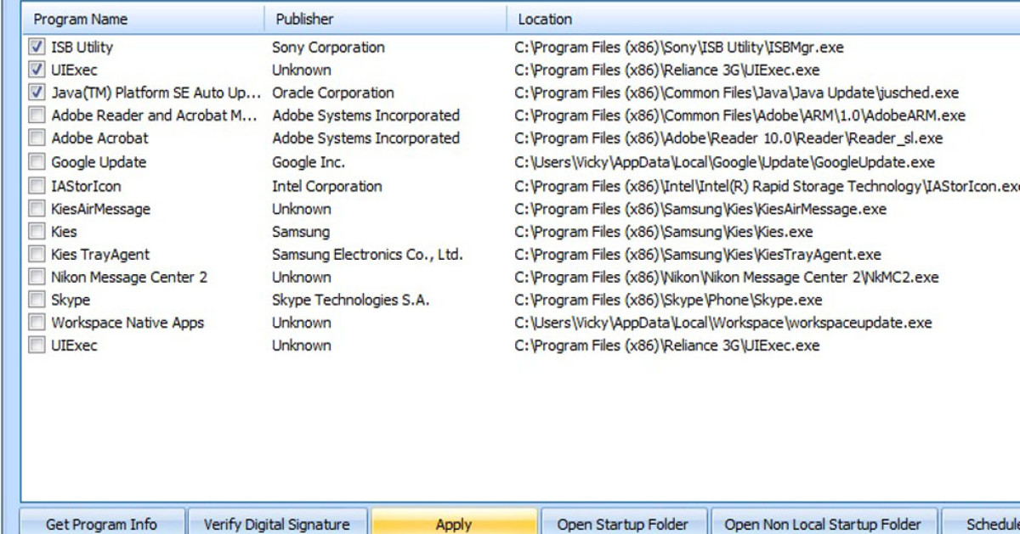
Task: Uncheck the ISB Utility startup entry
Action: pyautogui.click(x=37, y=48)
